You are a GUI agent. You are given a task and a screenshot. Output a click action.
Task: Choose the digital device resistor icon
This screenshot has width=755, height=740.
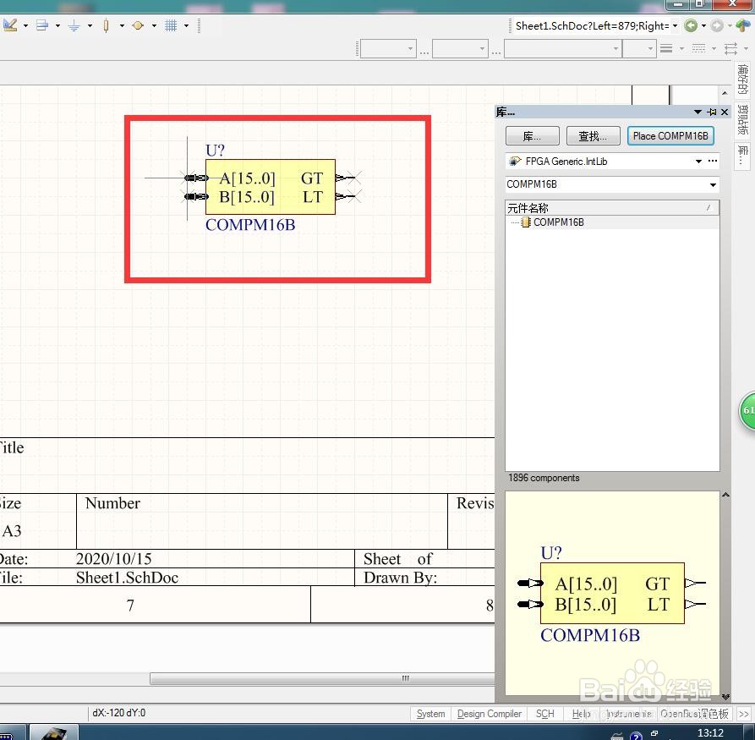pyautogui.click(x=106, y=25)
